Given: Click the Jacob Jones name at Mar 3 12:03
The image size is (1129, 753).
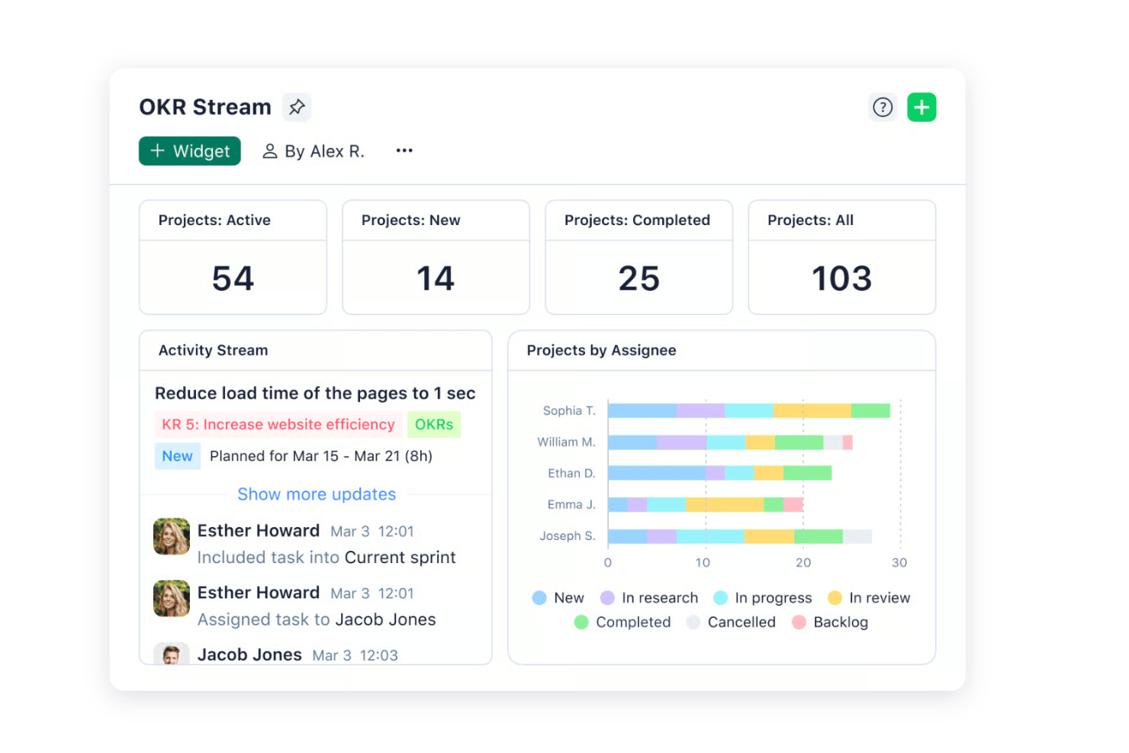Looking at the screenshot, I should click(x=249, y=655).
